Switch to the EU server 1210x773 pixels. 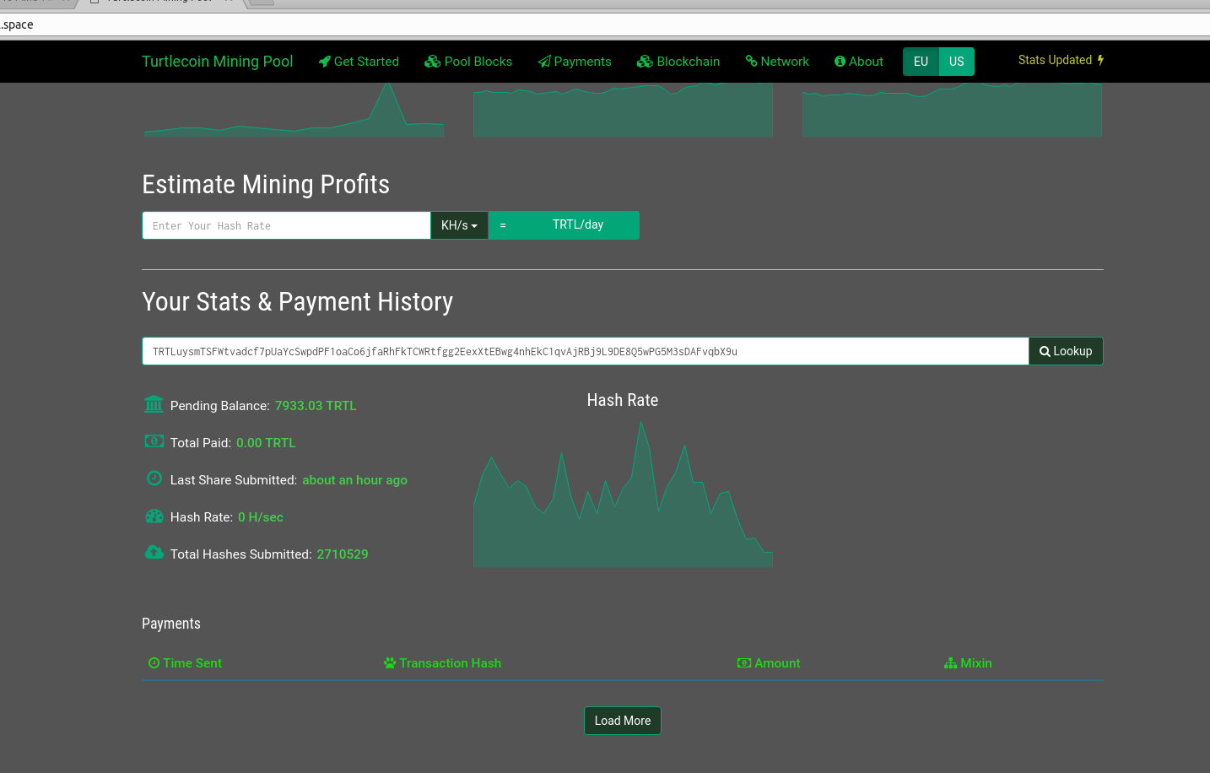point(921,62)
